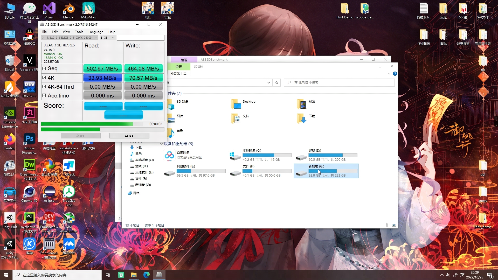
Task: Uncheck the 4K-64Thrd benchmark test
Action: coord(44,87)
